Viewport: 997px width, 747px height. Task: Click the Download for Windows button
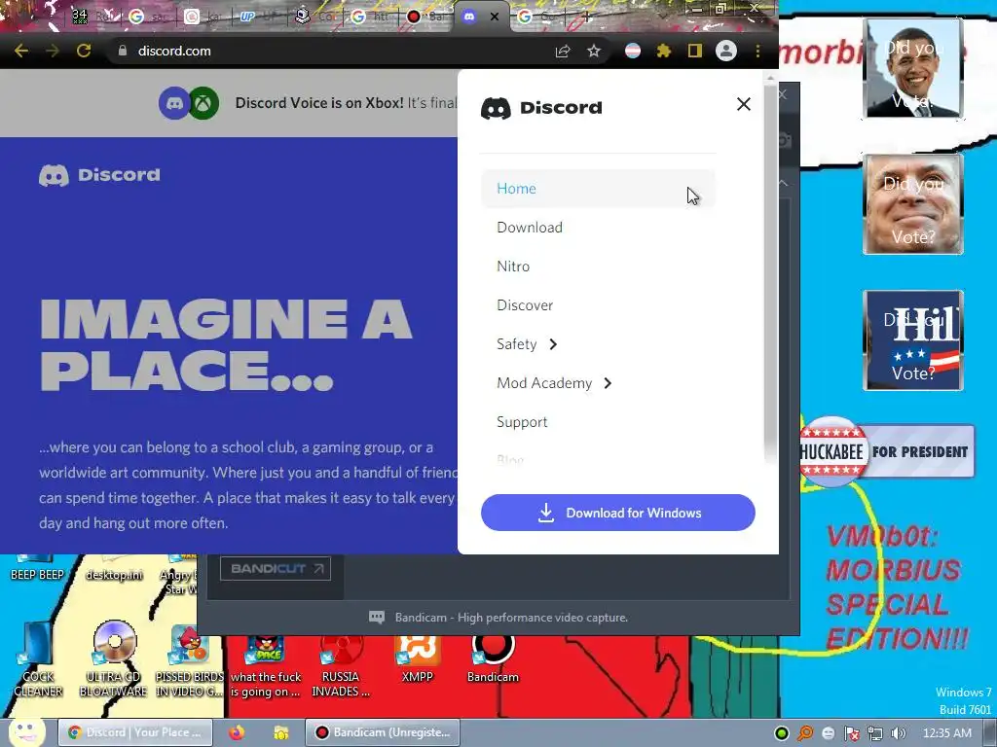click(x=618, y=513)
